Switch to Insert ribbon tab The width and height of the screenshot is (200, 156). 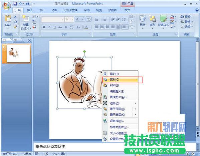tap(30, 10)
